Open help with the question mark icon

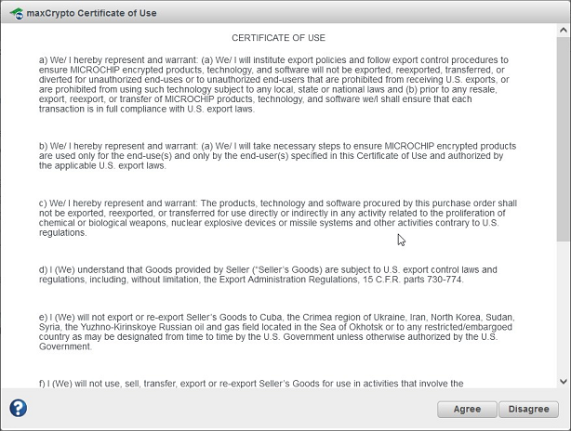(18, 408)
